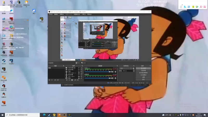Lock the 视频采集设备 source
The height and width of the screenshot is (117, 208).
pos(81,68)
